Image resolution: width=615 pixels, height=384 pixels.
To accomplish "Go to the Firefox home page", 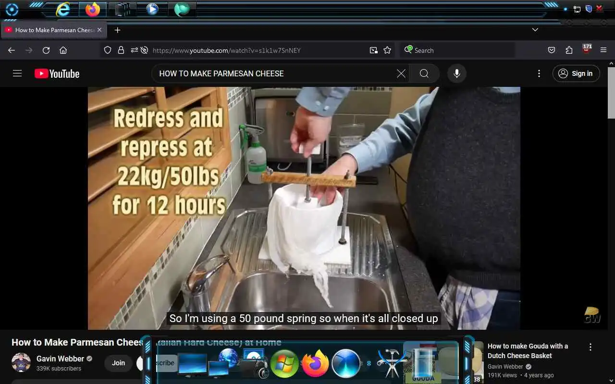I will pos(63,50).
